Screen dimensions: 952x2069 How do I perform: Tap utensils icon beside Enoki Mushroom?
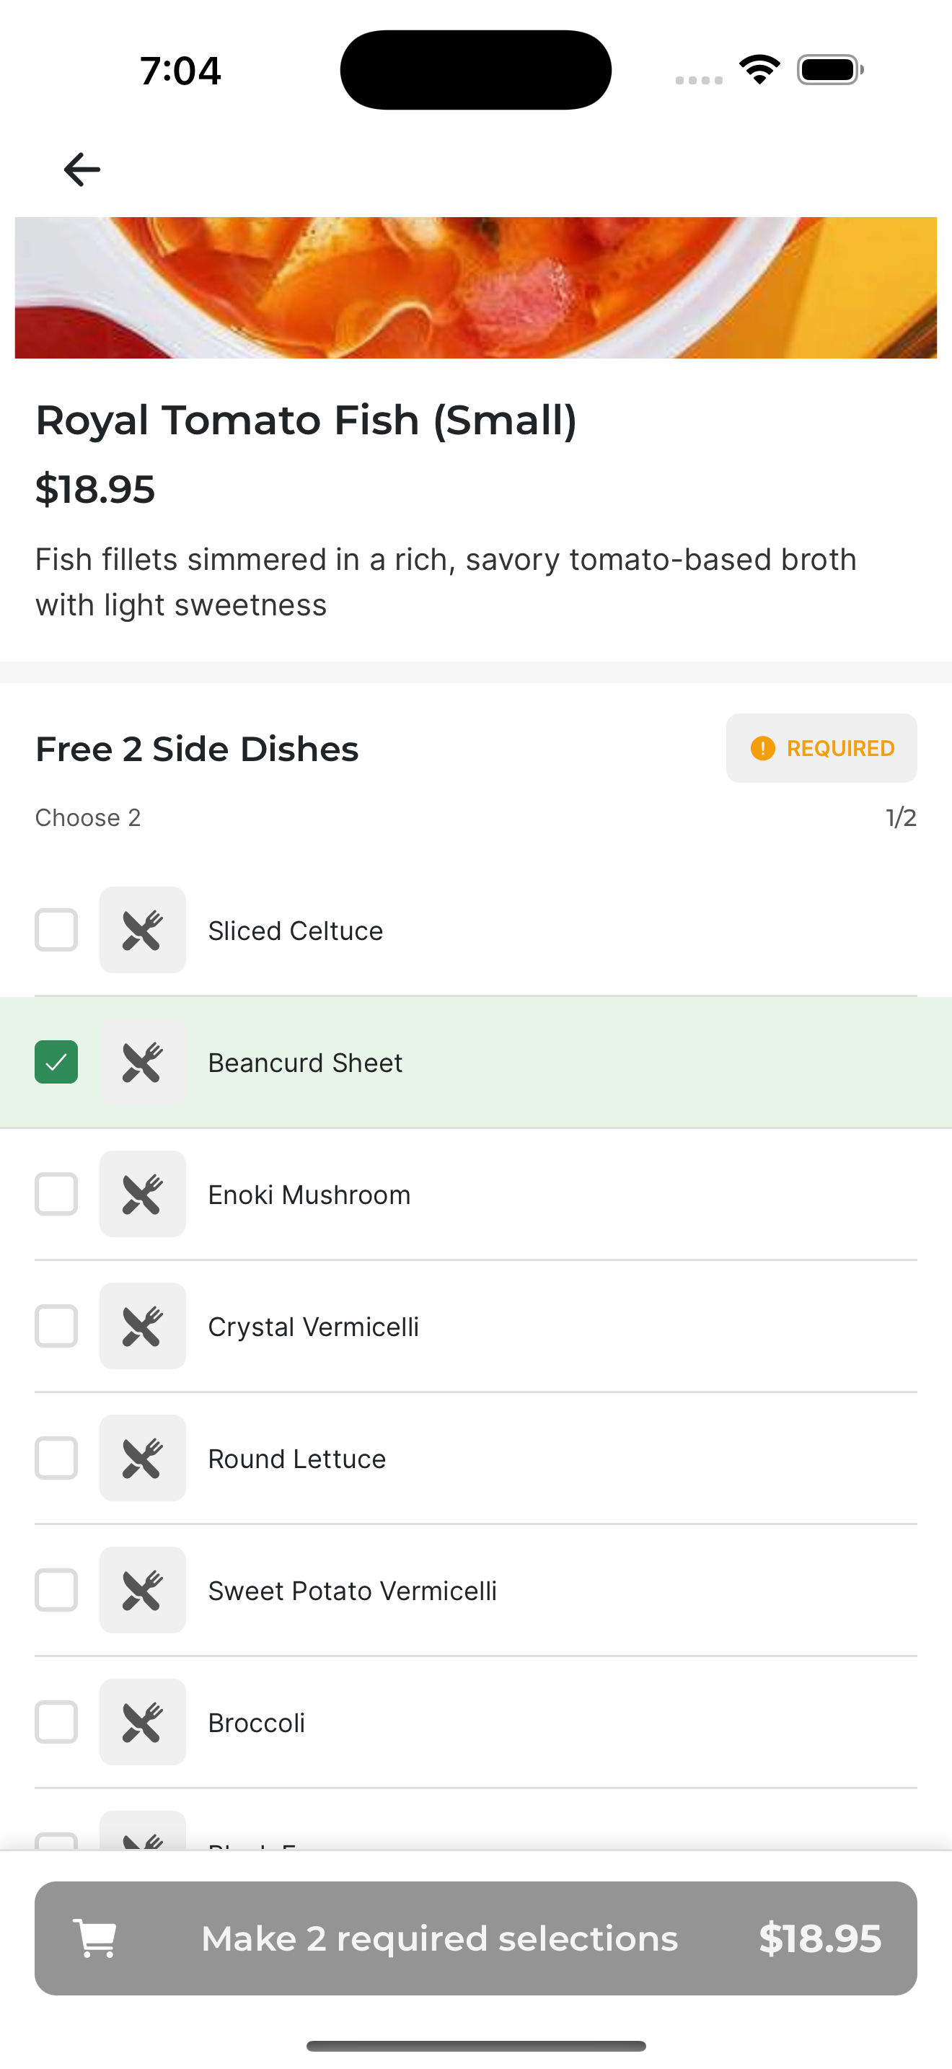coord(143,1195)
